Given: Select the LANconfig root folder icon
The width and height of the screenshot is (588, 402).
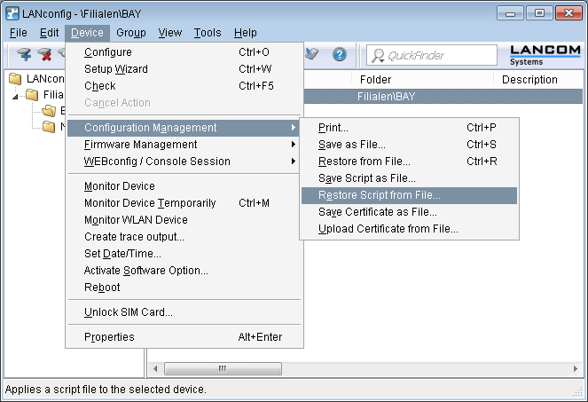Looking at the screenshot, I should pos(15,79).
